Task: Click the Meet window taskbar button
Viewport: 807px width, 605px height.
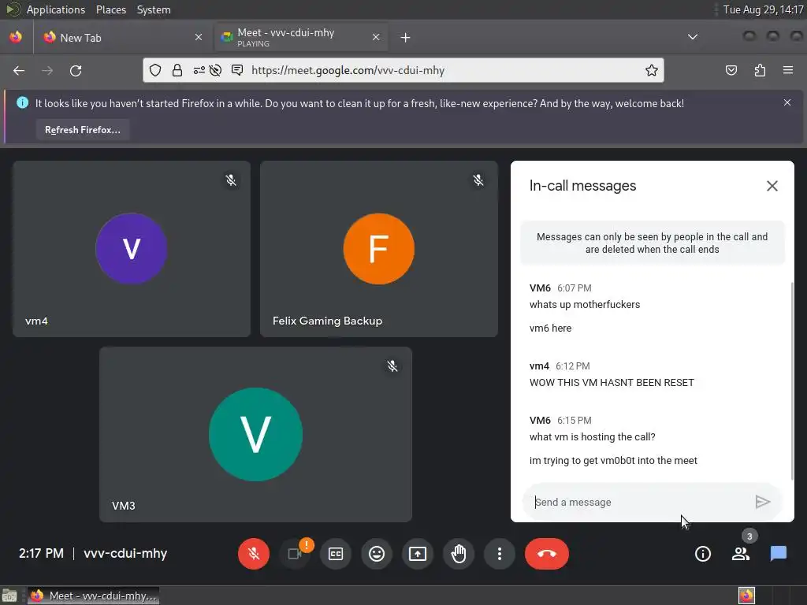Action: (x=93, y=596)
